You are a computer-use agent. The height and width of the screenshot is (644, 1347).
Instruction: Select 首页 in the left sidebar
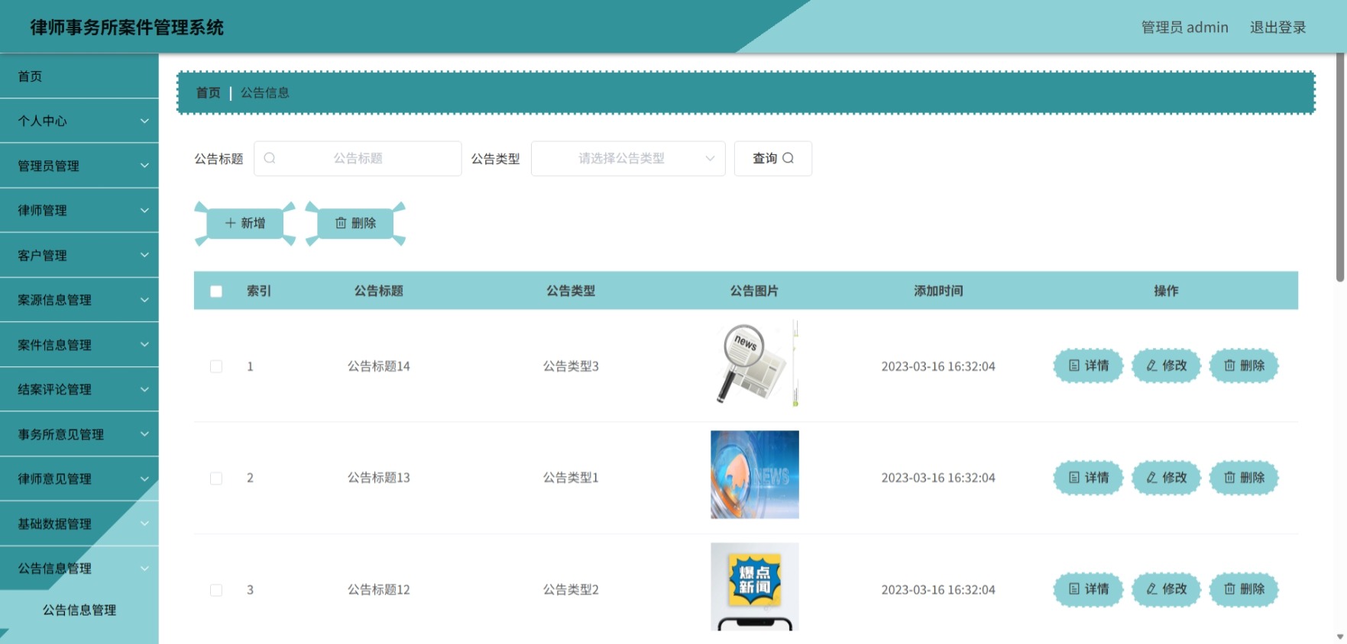[79, 76]
